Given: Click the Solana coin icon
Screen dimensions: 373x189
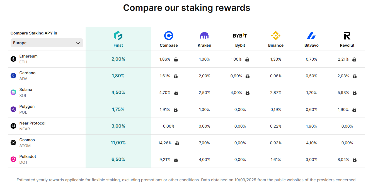Looking at the screenshot, I should click(x=13, y=93).
